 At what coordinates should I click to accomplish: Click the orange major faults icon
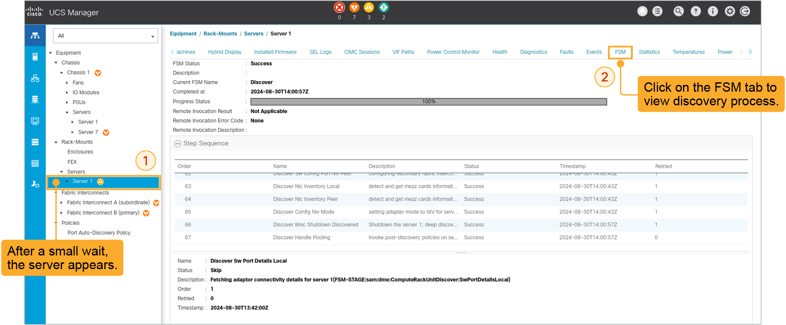point(354,8)
